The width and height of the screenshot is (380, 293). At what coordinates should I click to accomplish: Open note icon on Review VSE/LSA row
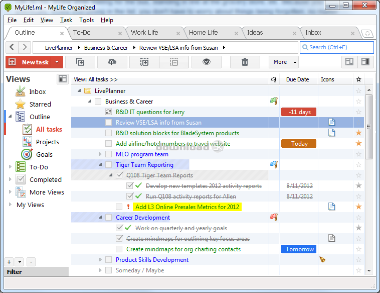click(331, 122)
